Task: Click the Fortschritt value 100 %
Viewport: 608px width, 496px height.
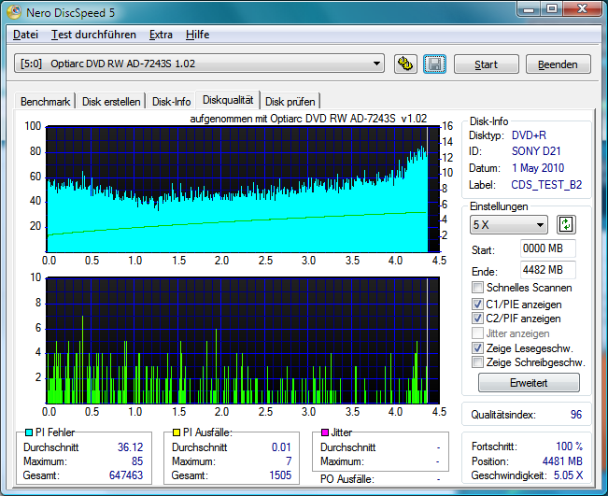Action: click(x=569, y=446)
